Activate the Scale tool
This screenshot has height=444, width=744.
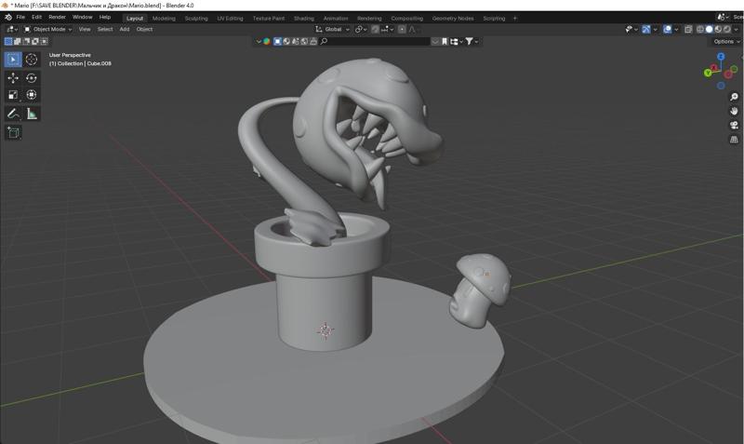pyautogui.click(x=13, y=95)
